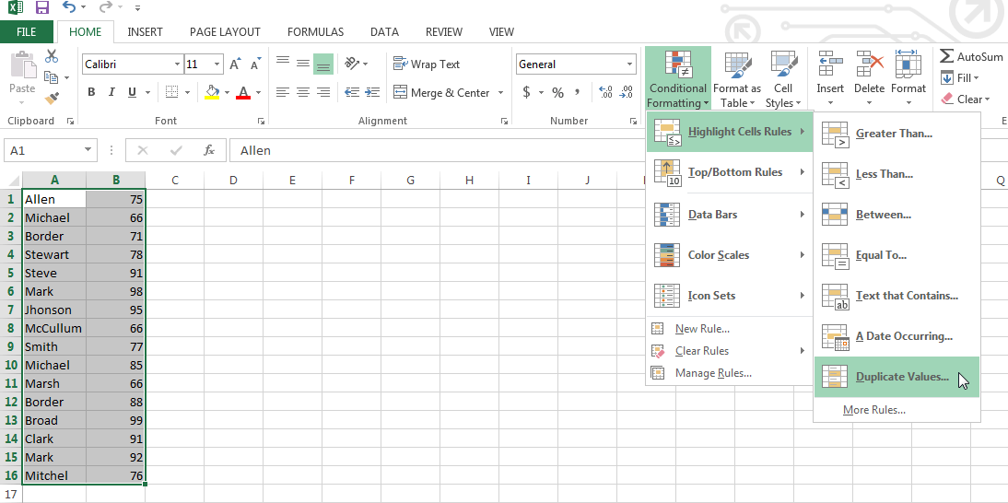Toggle Italic formatting
The width and height of the screenshot is (1008, 503).
[x=111, y=92]
